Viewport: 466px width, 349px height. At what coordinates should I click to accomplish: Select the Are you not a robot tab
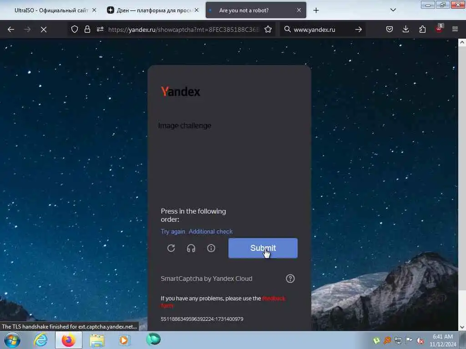coord(256,10)
